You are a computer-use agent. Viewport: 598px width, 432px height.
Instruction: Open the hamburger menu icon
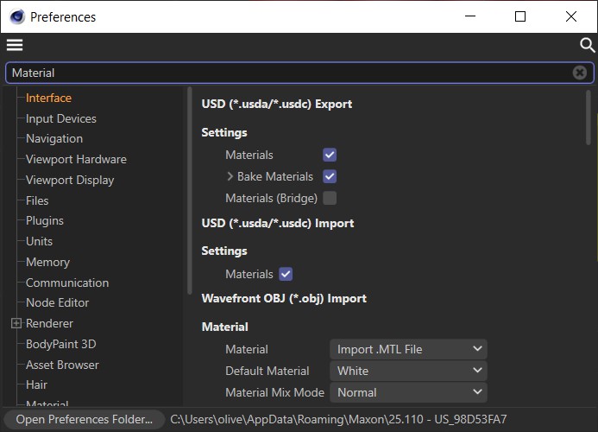15,45
